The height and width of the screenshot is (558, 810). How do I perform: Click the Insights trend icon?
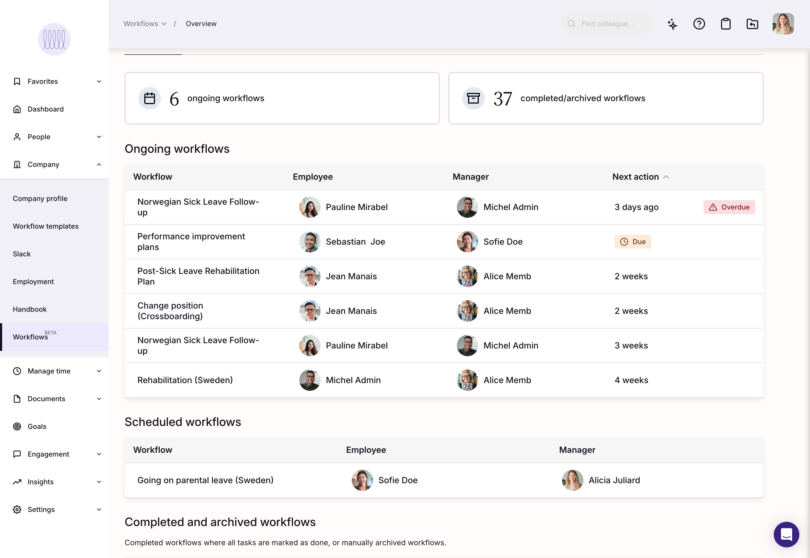pos(17,481)
